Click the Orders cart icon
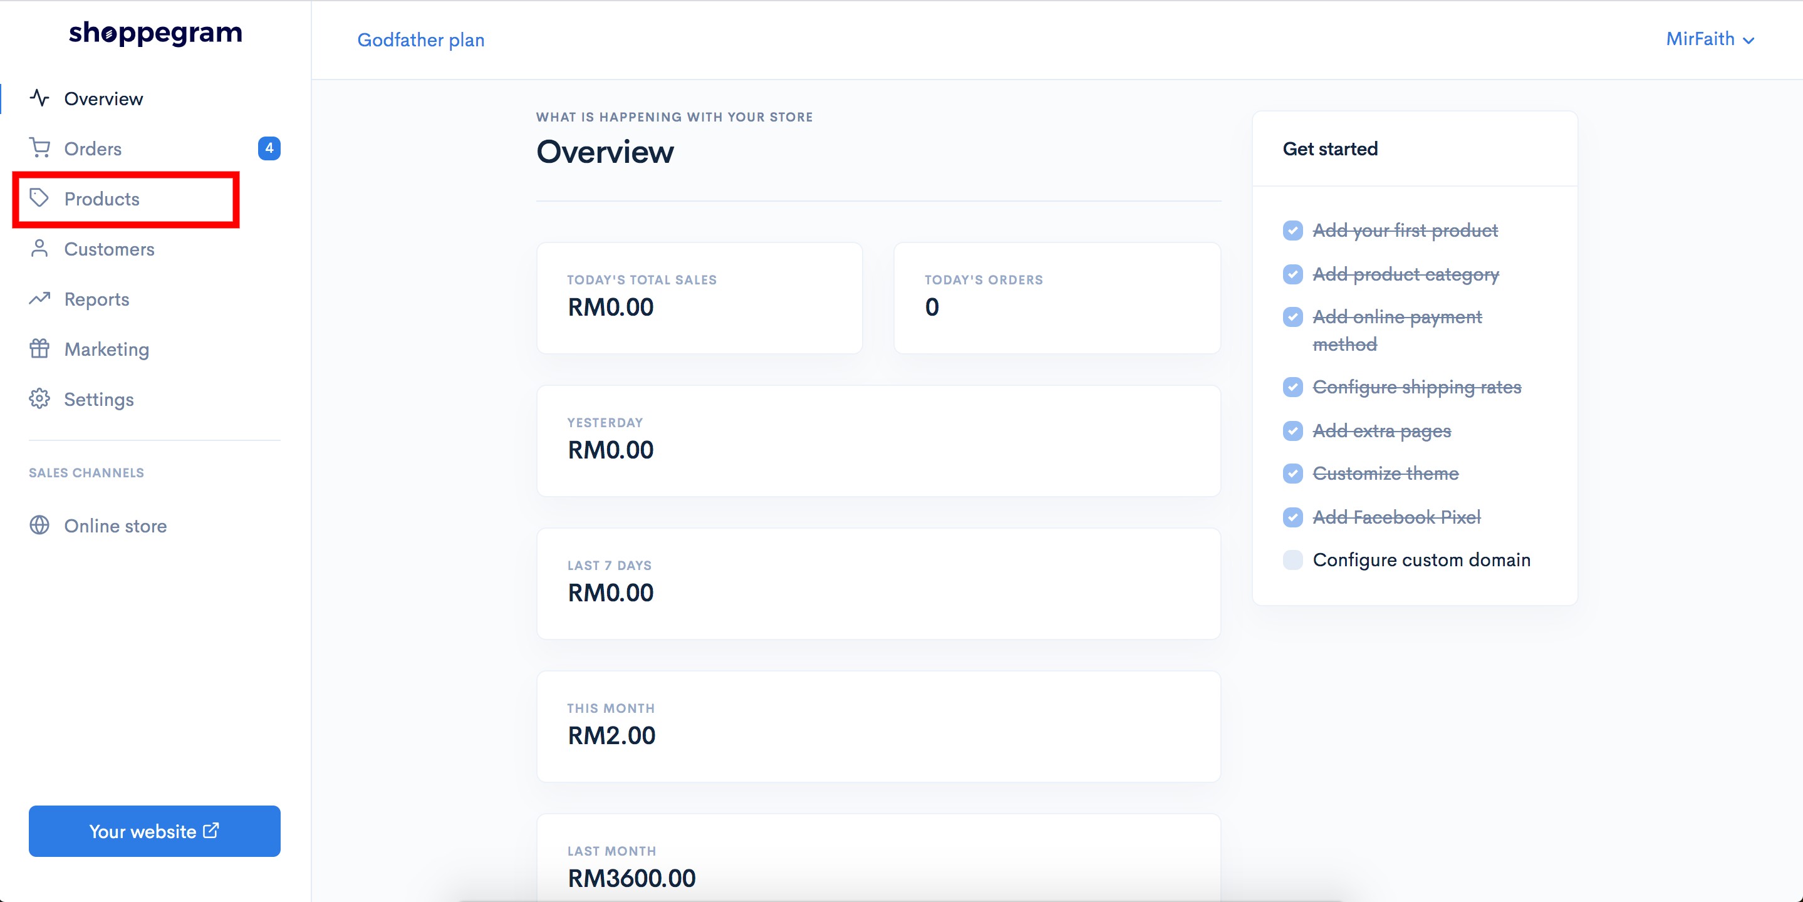 click(x=39, y=148)
